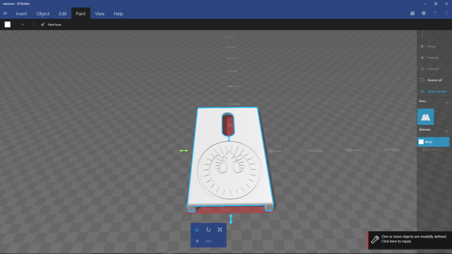Click the rebel emblem on the model
Screen dimensions: 452x254
click(229, 170)
